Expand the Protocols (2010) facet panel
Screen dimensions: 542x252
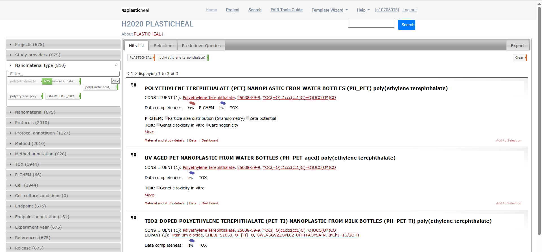click(32, 123)
